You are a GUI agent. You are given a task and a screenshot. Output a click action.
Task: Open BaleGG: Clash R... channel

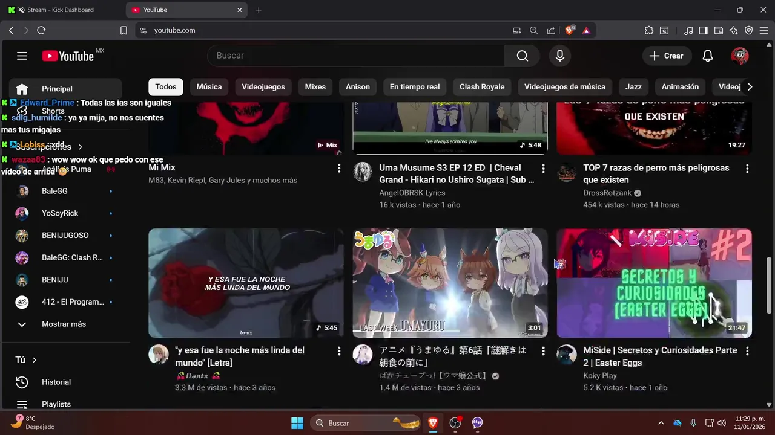pyautogui.click(x=65, y=257)
